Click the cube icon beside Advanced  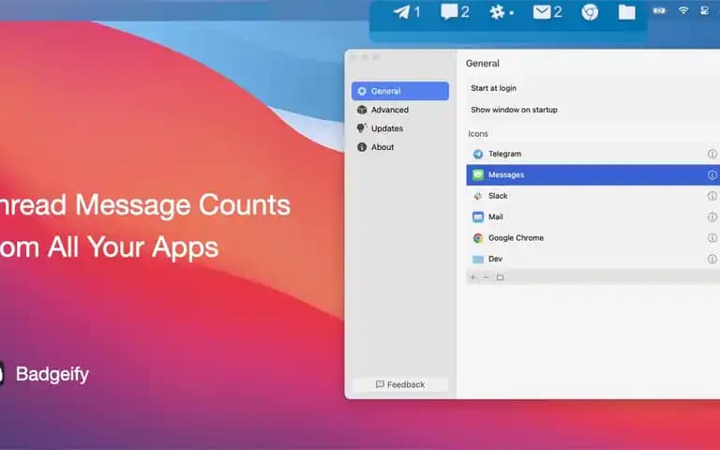tap(362, 110)
